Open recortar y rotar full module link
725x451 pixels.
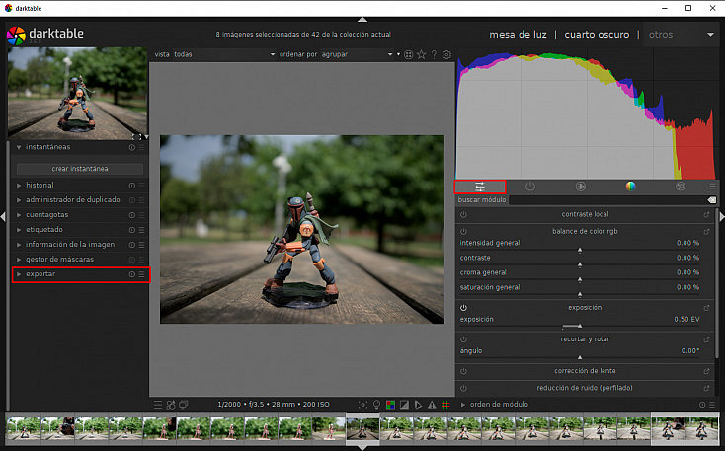click(x=706, y=339)
